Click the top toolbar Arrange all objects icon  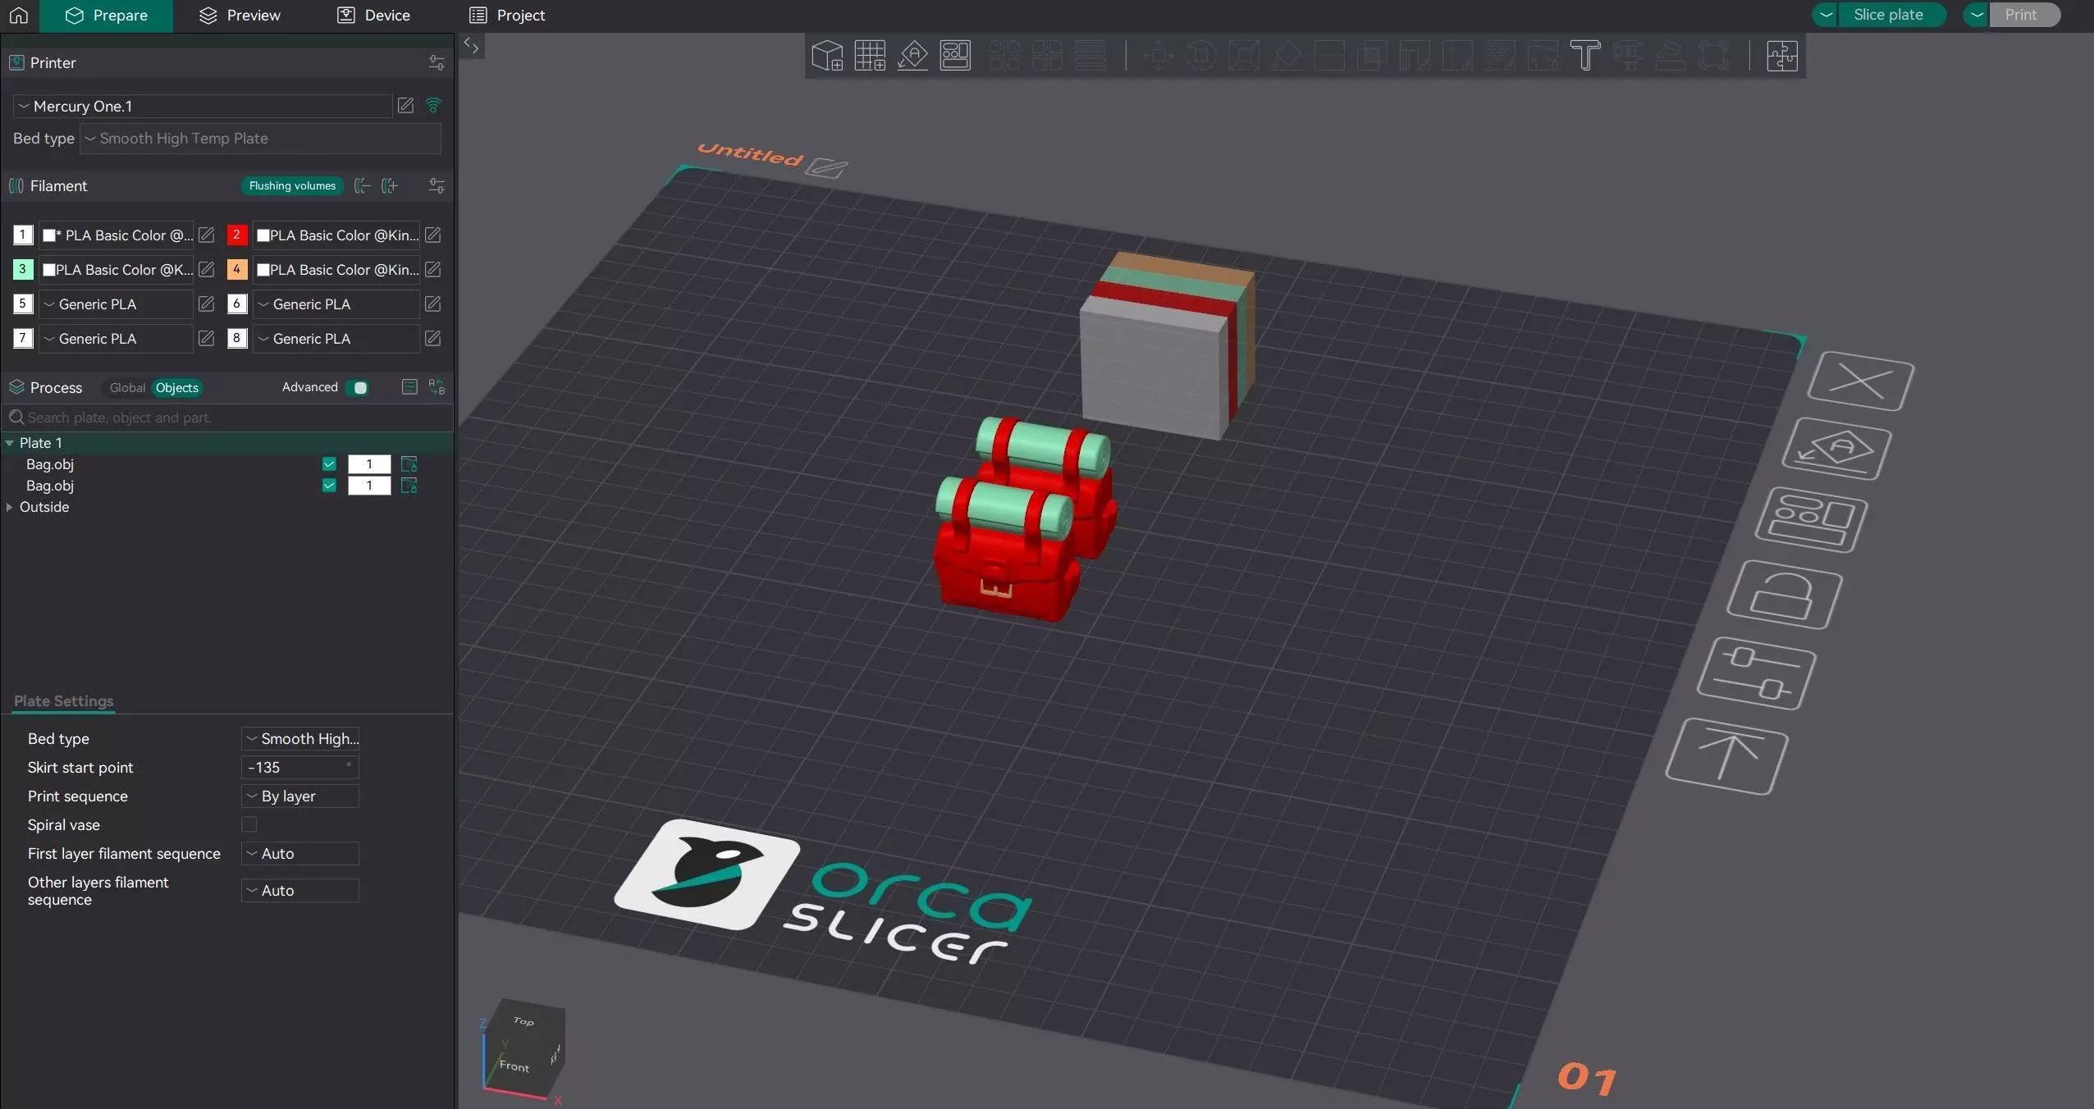point(955,56)
